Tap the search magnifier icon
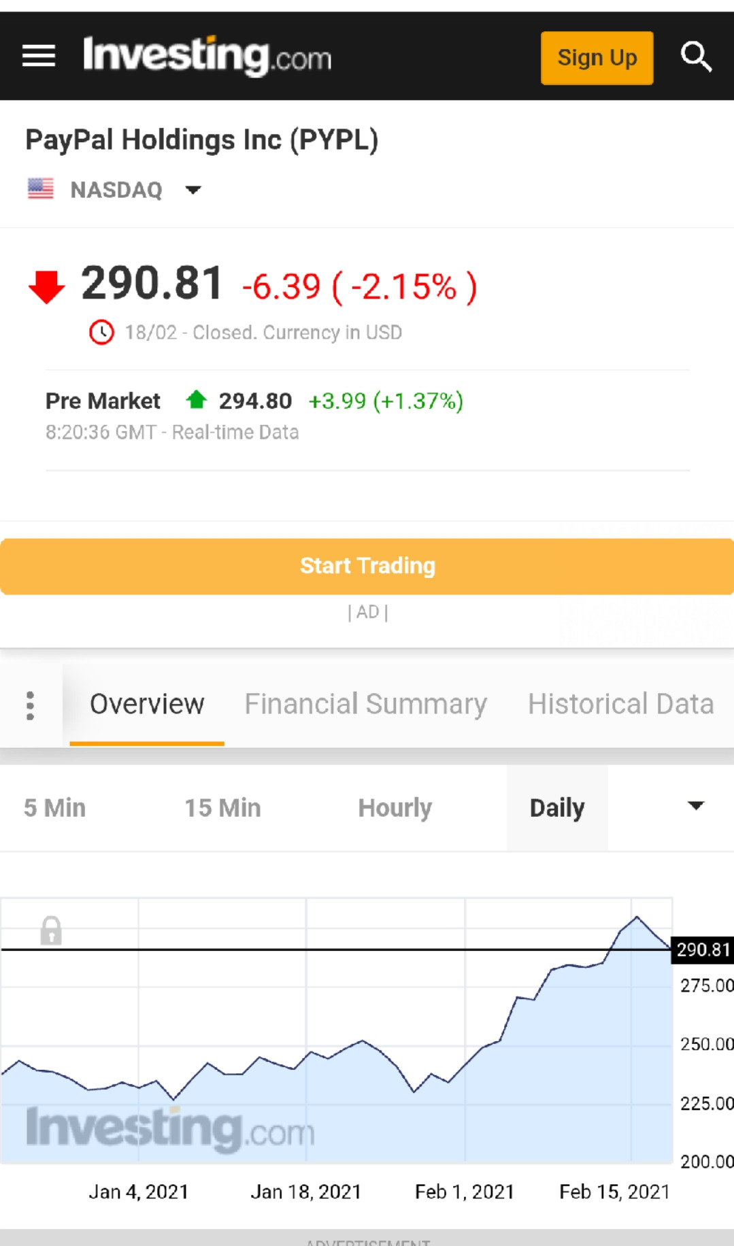Image resolution: width=734 pixels, height=1246 pixels. click(695, 56)
